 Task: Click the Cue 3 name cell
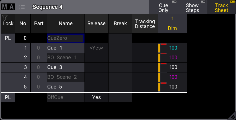tap(66, 67)
